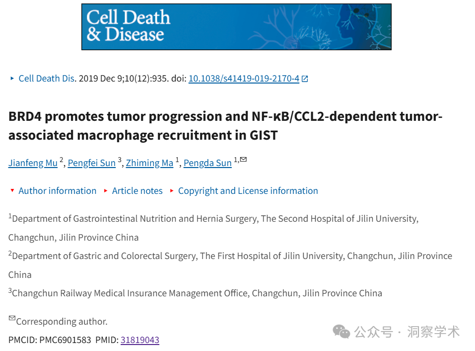Click the downward red triangle beside Author information
The width and height of the screenshot is (475, 351).
point(12,190)
